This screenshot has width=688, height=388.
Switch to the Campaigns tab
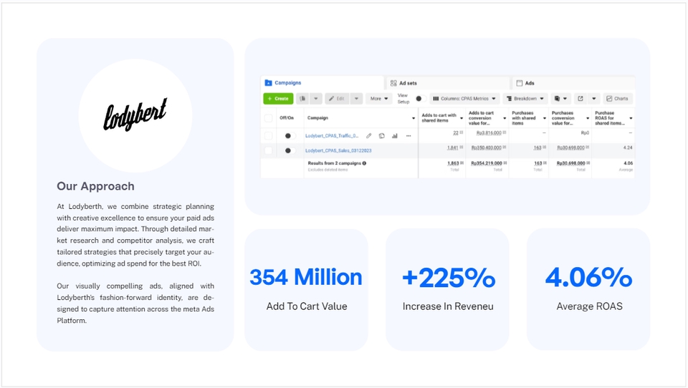tap(322, 83)
